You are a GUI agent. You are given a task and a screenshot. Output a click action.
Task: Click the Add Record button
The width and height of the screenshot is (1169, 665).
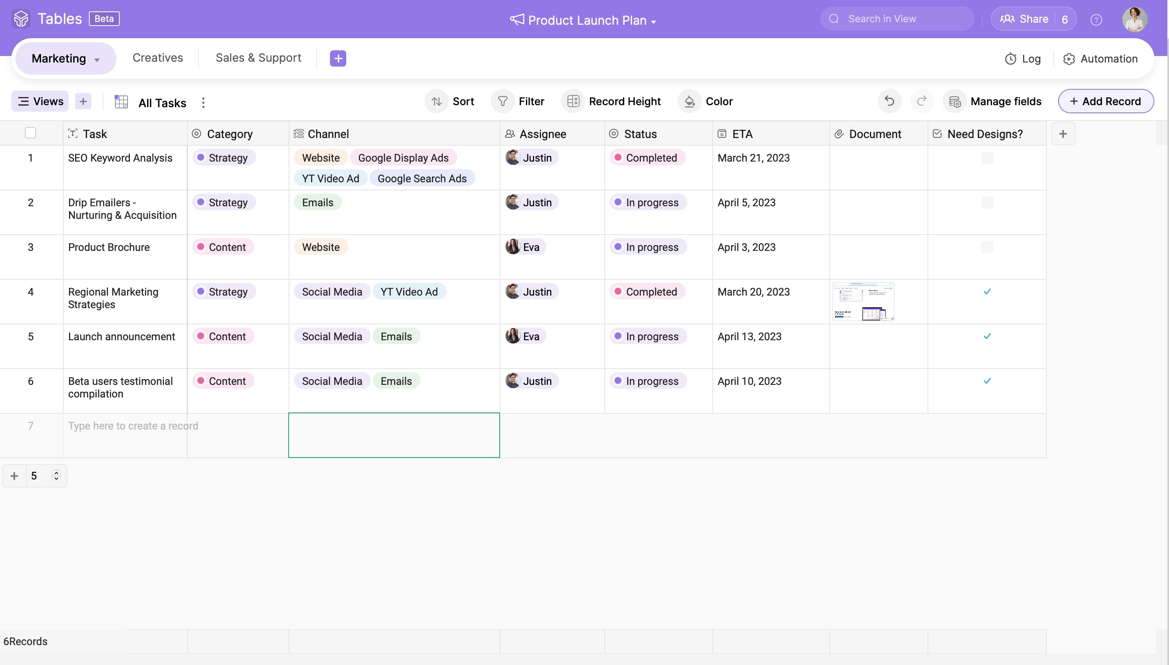[1106, 101]
